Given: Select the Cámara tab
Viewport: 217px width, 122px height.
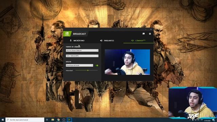Looking at the screenshot, I should click(x=138, y=41).
